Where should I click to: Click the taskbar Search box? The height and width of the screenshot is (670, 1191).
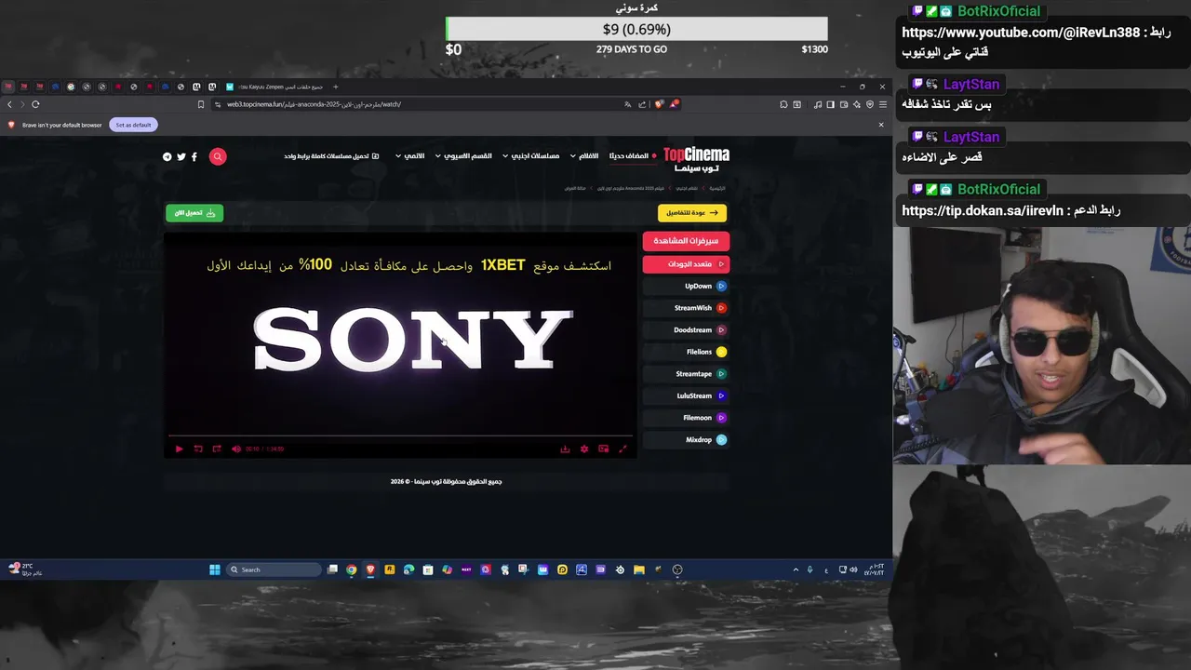pos(274,569)
